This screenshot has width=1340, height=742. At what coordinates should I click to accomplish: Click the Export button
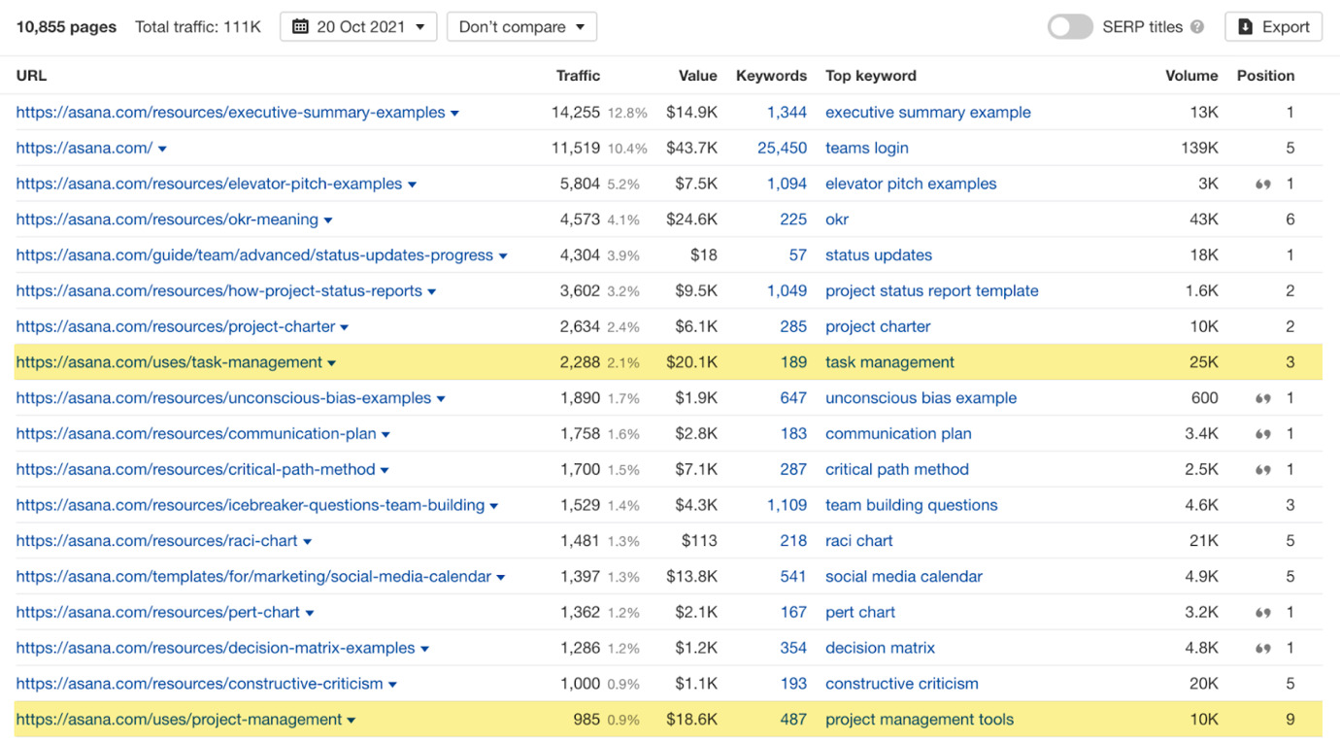1274,27
